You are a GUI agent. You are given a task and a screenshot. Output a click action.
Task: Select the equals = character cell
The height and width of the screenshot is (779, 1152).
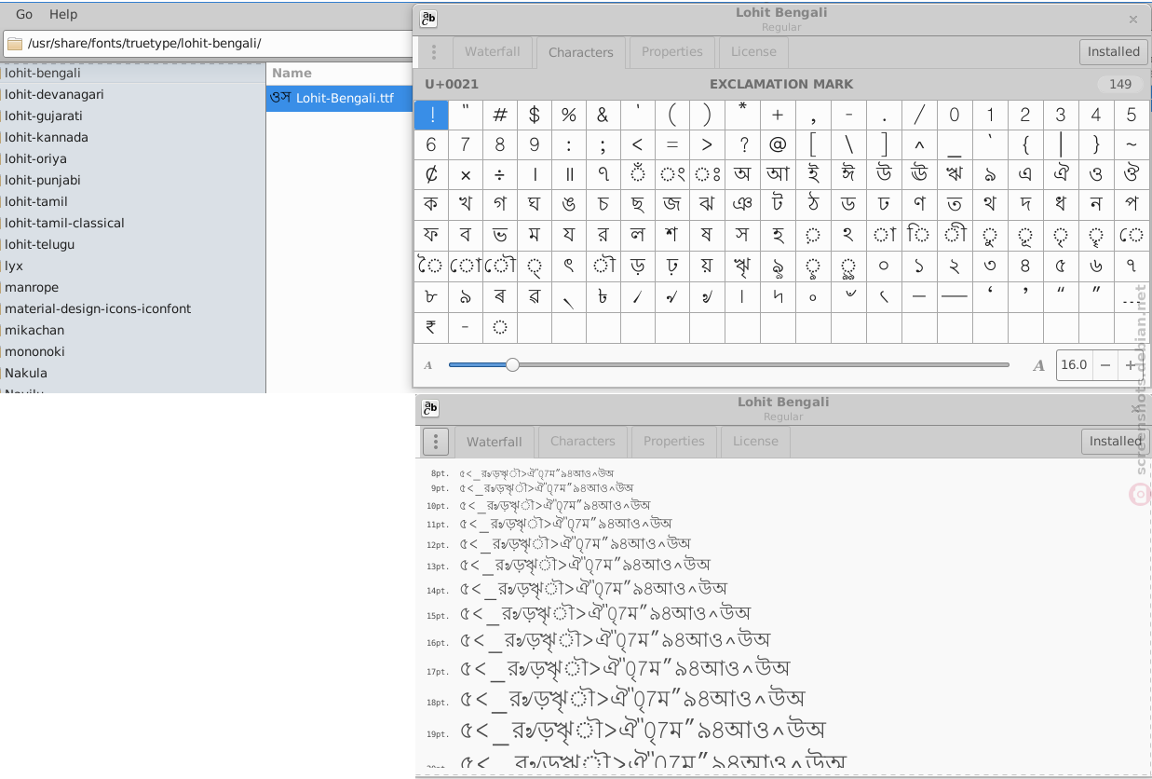coord(672,144)
